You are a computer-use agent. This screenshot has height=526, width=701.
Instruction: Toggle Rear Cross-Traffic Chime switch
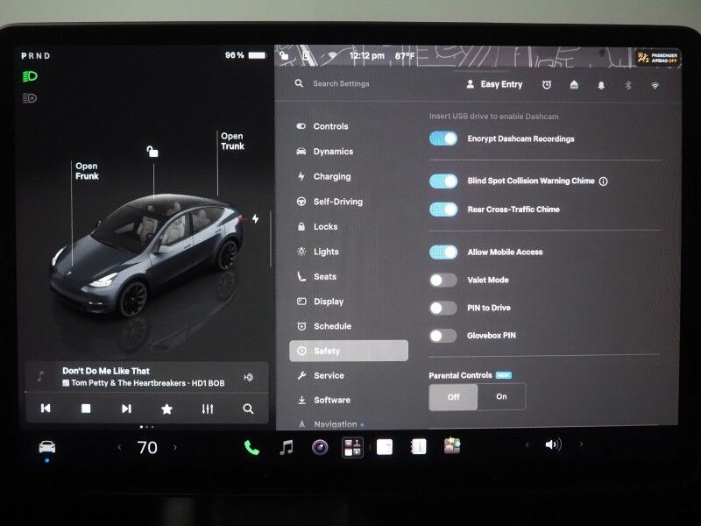(443, 210)
